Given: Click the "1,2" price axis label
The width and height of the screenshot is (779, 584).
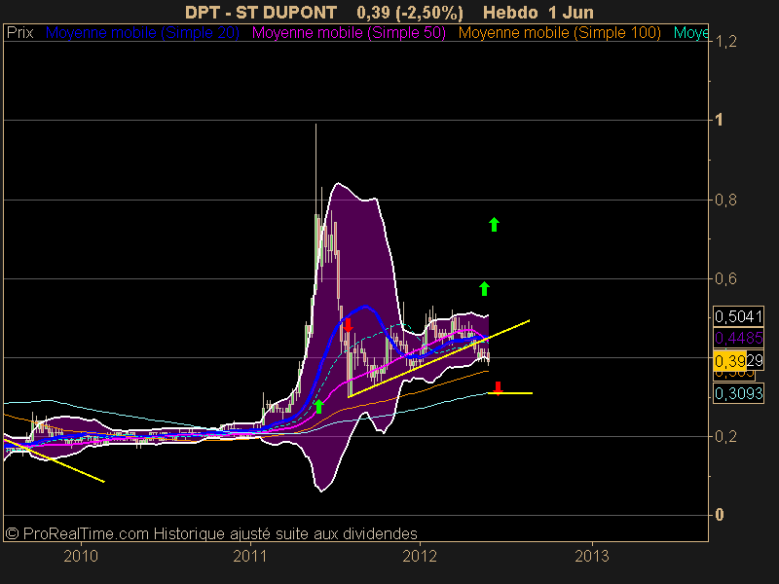Looking at the screenshot, I should (x=725, y=42).
